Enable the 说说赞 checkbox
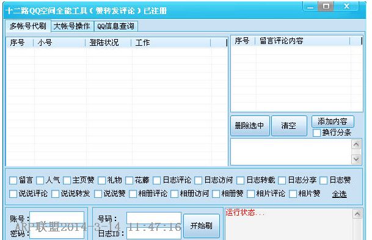The height and width of the screenshot is (240, 372). point(98,194)
